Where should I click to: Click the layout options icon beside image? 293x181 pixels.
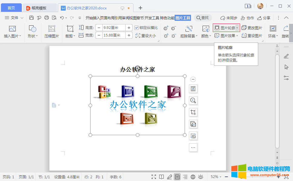[193, 89]
